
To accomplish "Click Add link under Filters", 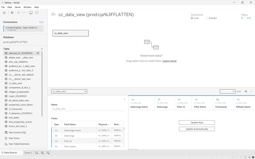I will [x=249, y=18].
